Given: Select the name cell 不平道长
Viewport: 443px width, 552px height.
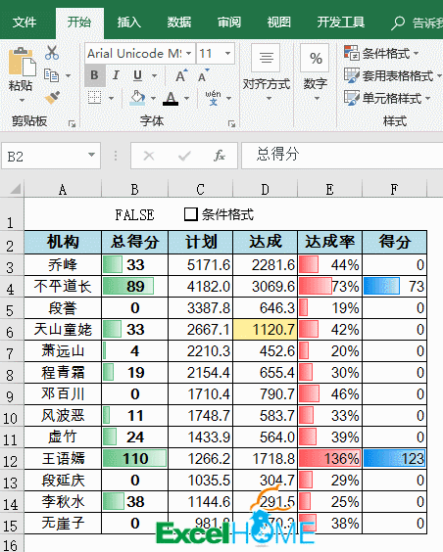Looking at the screenshot, I should click(63, 286).
